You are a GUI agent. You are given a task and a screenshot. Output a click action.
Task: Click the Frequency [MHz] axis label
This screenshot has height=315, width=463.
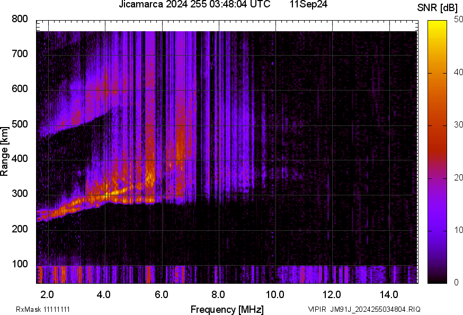click(x=227, y=309)
